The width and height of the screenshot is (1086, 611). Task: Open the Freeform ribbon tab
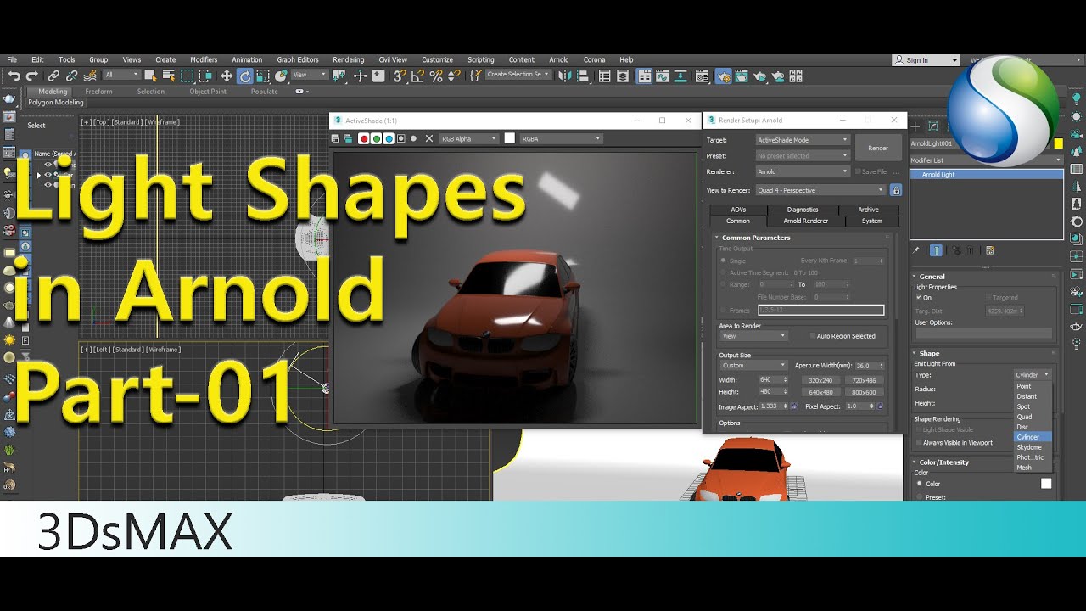click(x=98, y=92)
